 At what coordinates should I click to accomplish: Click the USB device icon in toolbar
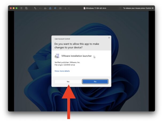65,8
